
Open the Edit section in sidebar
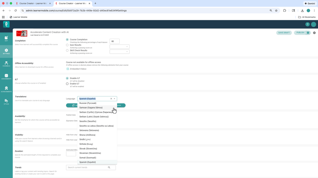click(6, 39)
